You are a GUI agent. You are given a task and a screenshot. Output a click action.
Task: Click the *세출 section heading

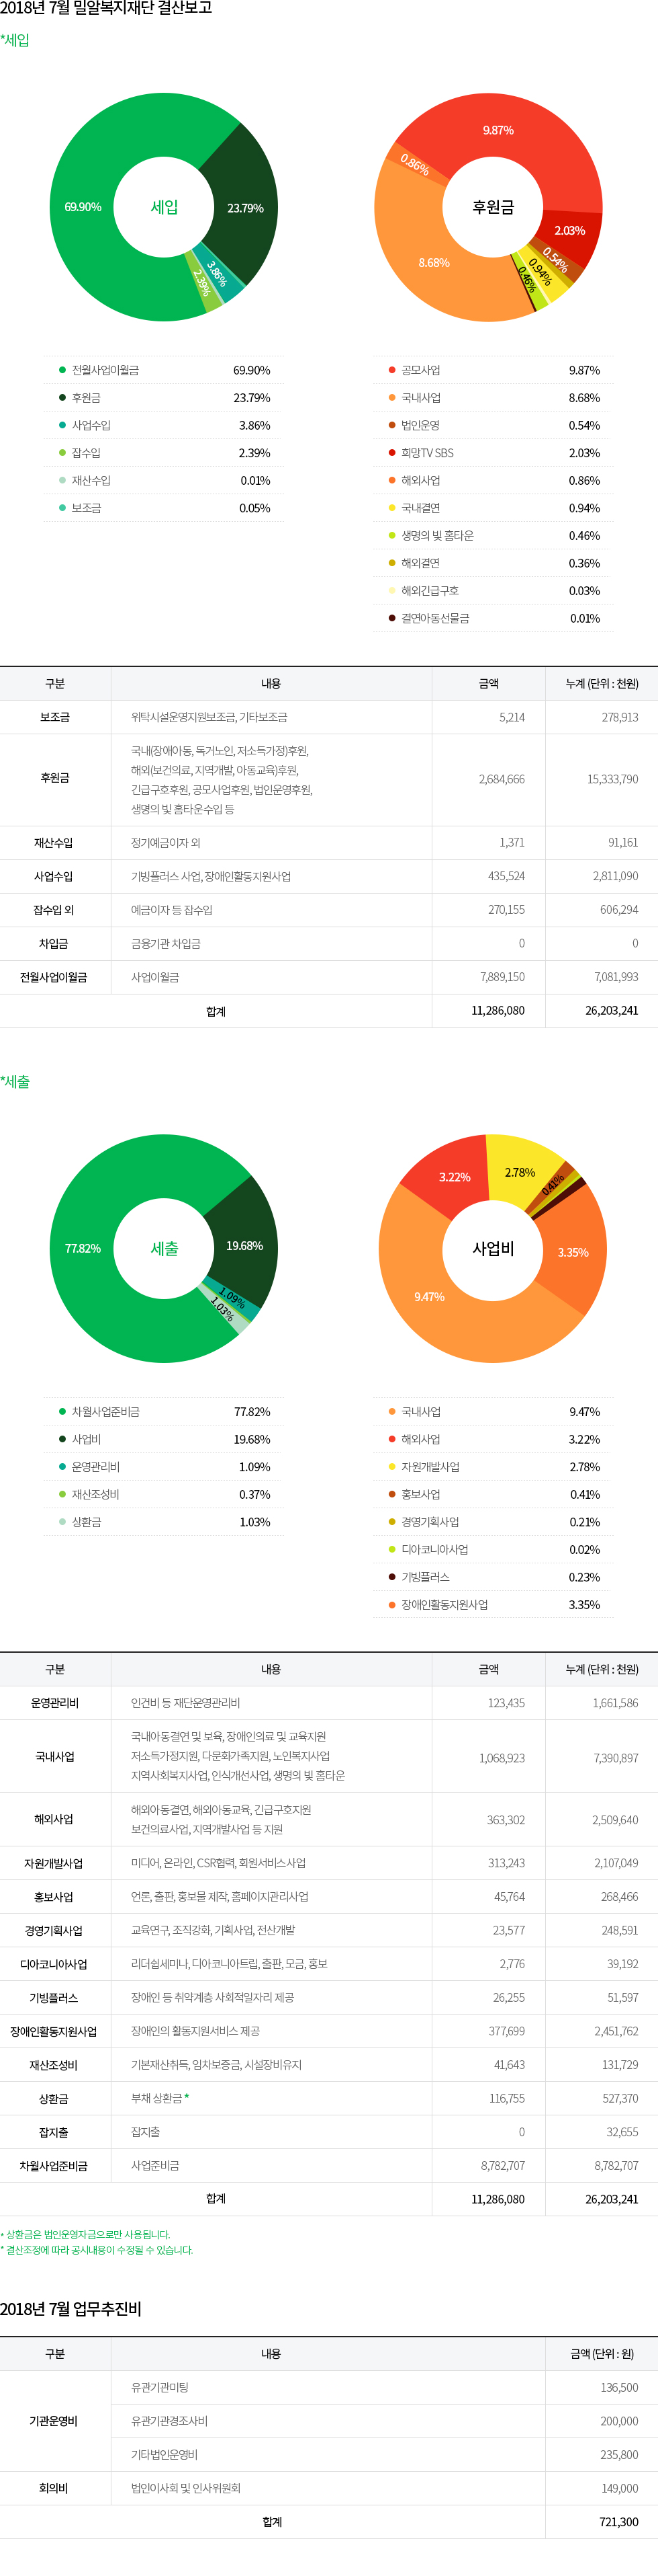[x=16, y=1082]
